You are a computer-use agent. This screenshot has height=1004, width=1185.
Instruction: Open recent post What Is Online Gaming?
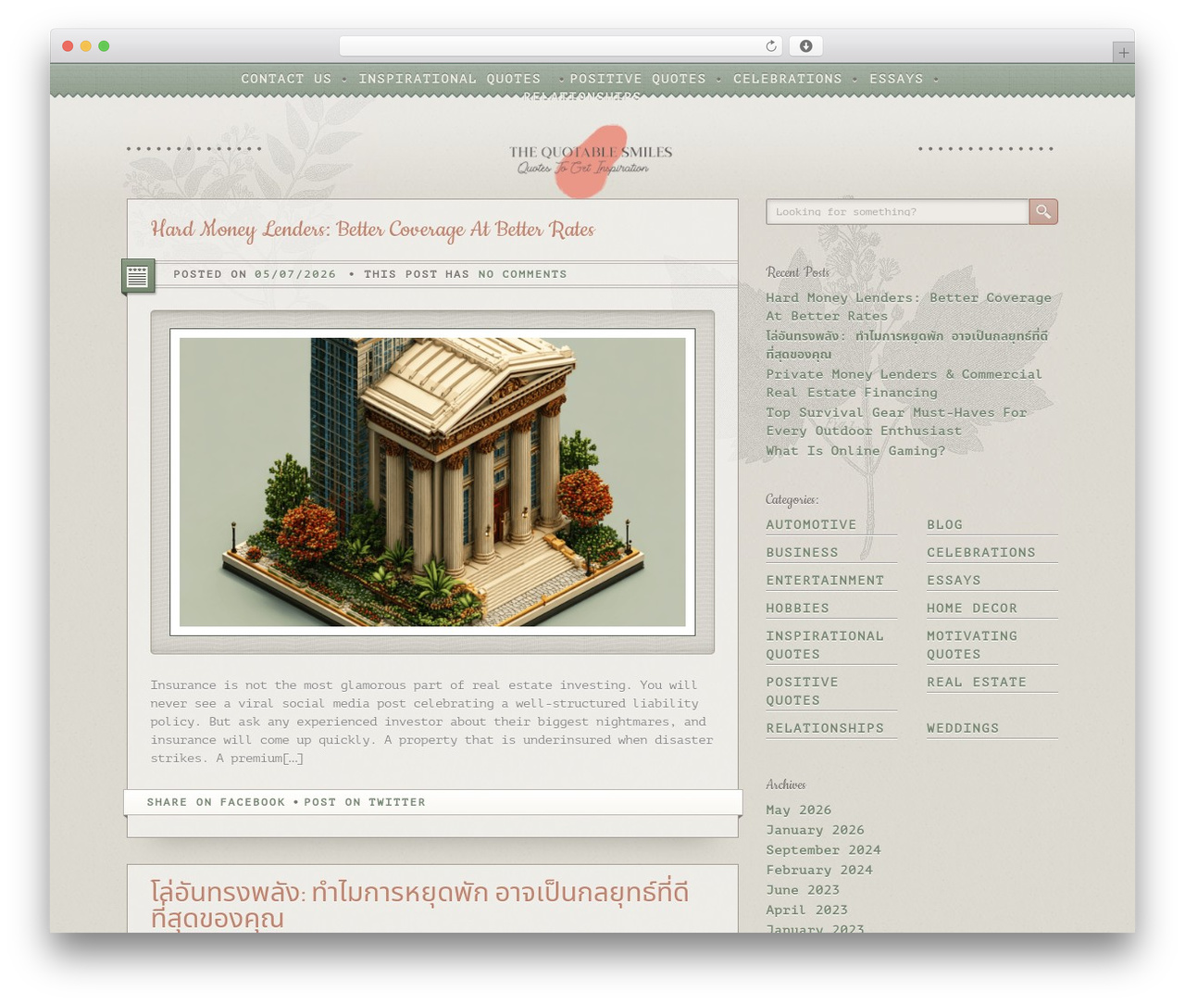(855, 451)
